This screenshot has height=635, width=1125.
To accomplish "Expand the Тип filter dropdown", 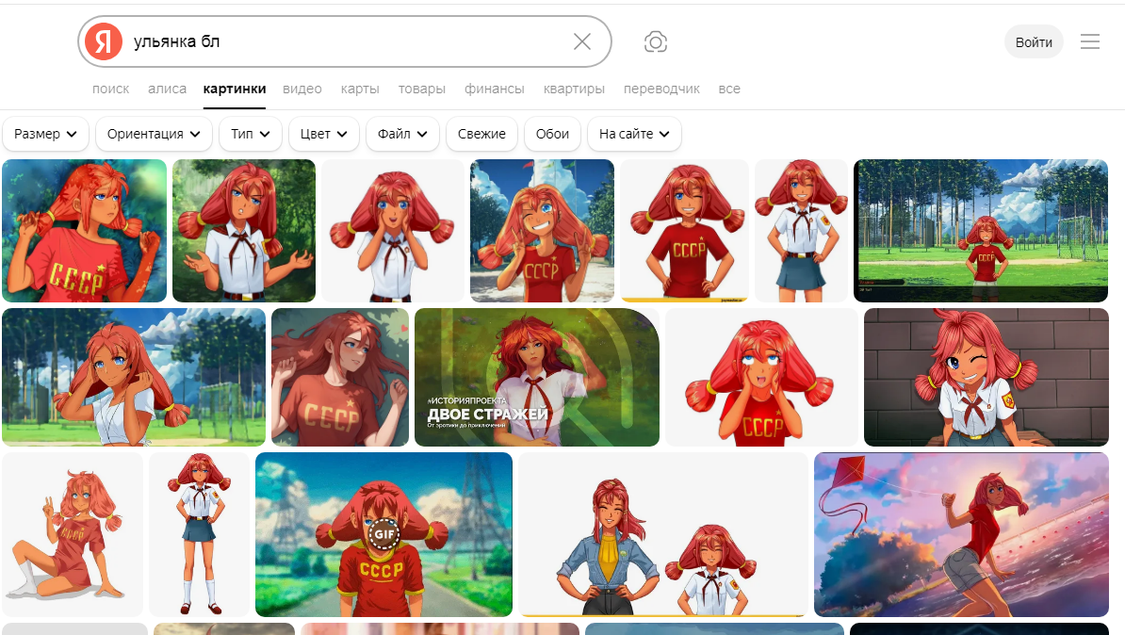I will [250, 134].
